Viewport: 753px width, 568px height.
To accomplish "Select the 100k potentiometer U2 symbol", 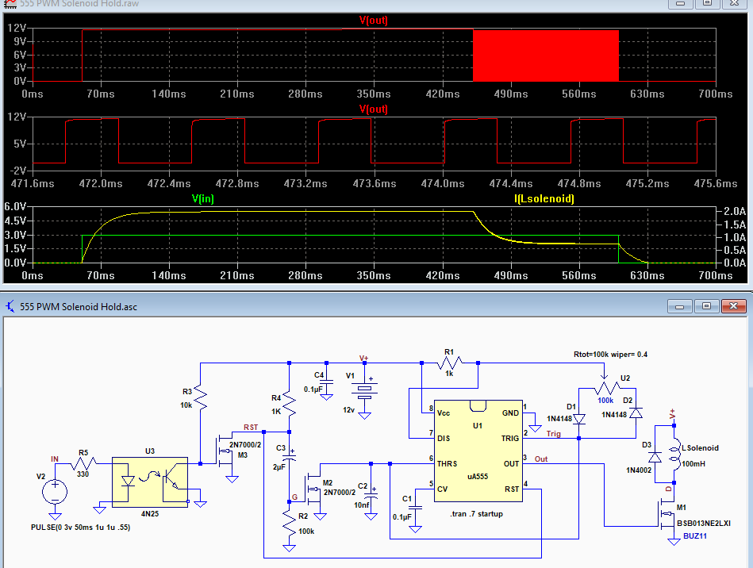I will 607,386.
